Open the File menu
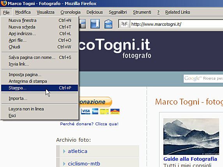The image size is (223, 167). (6, 12)
